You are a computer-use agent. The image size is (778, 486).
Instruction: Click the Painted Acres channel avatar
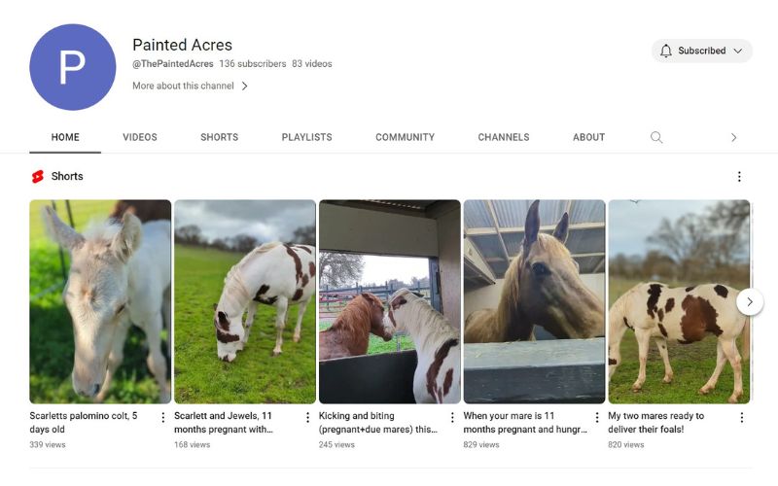[x=73, y=67]
